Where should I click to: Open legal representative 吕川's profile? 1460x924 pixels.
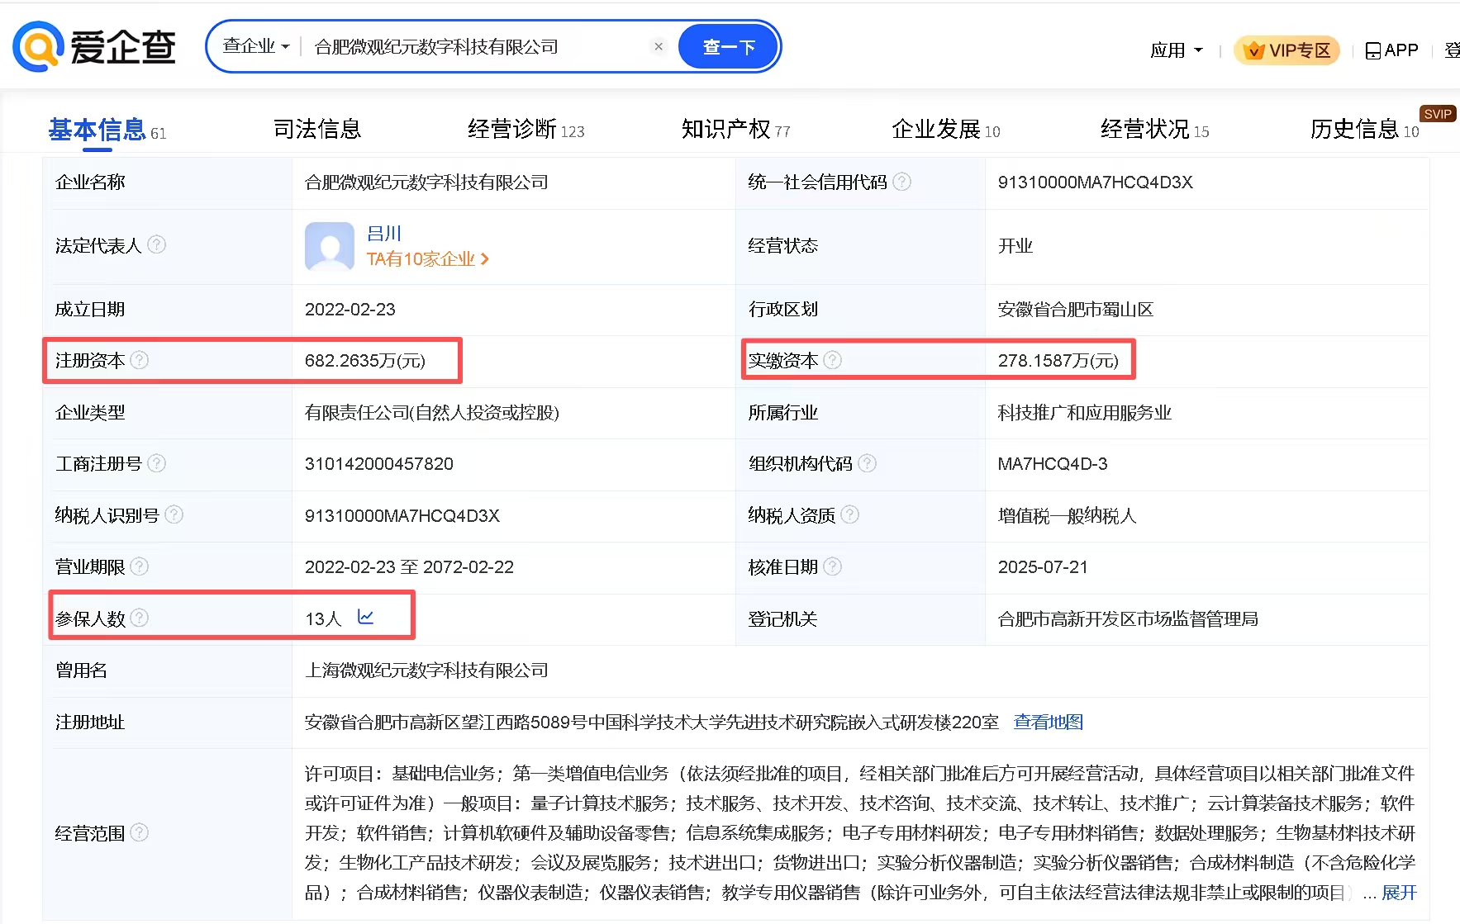click(384, 234)
